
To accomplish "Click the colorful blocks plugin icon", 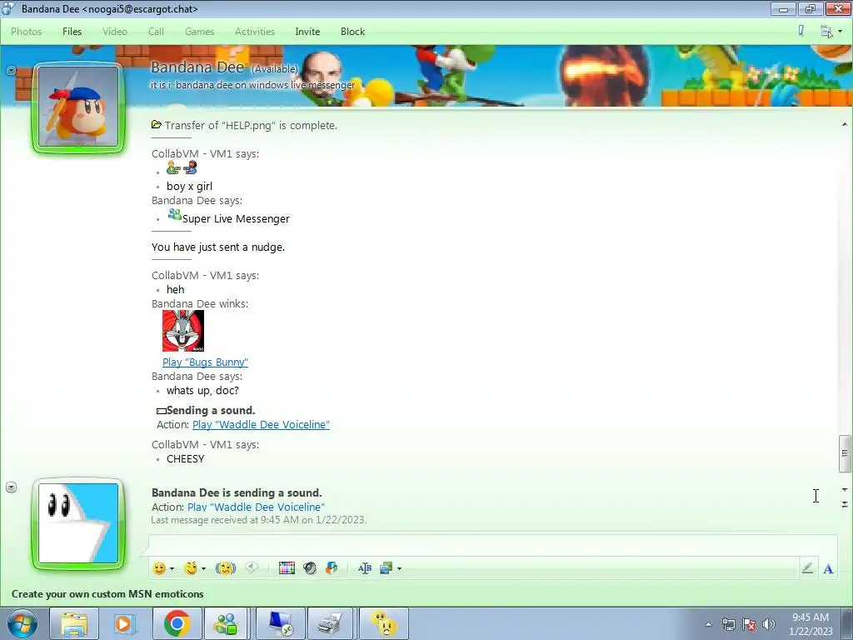I will 332,568.
